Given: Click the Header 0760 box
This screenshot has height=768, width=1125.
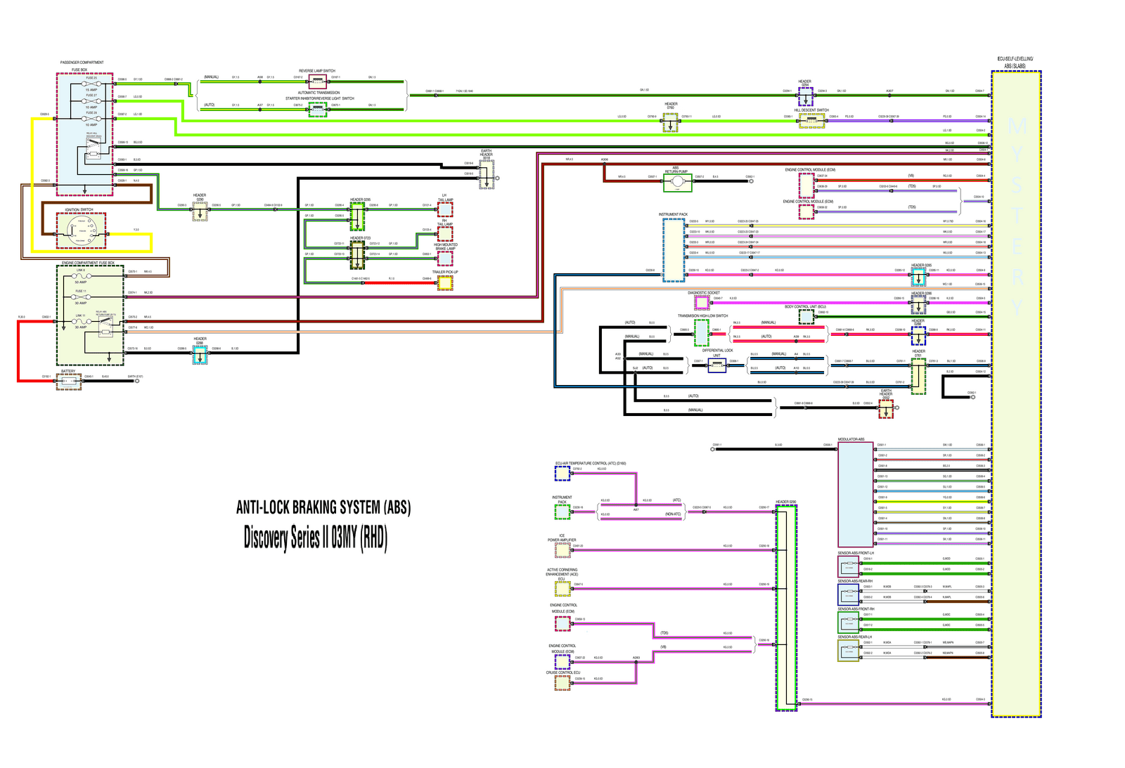Looking at the screenshot, I should [x=671, y=122].
